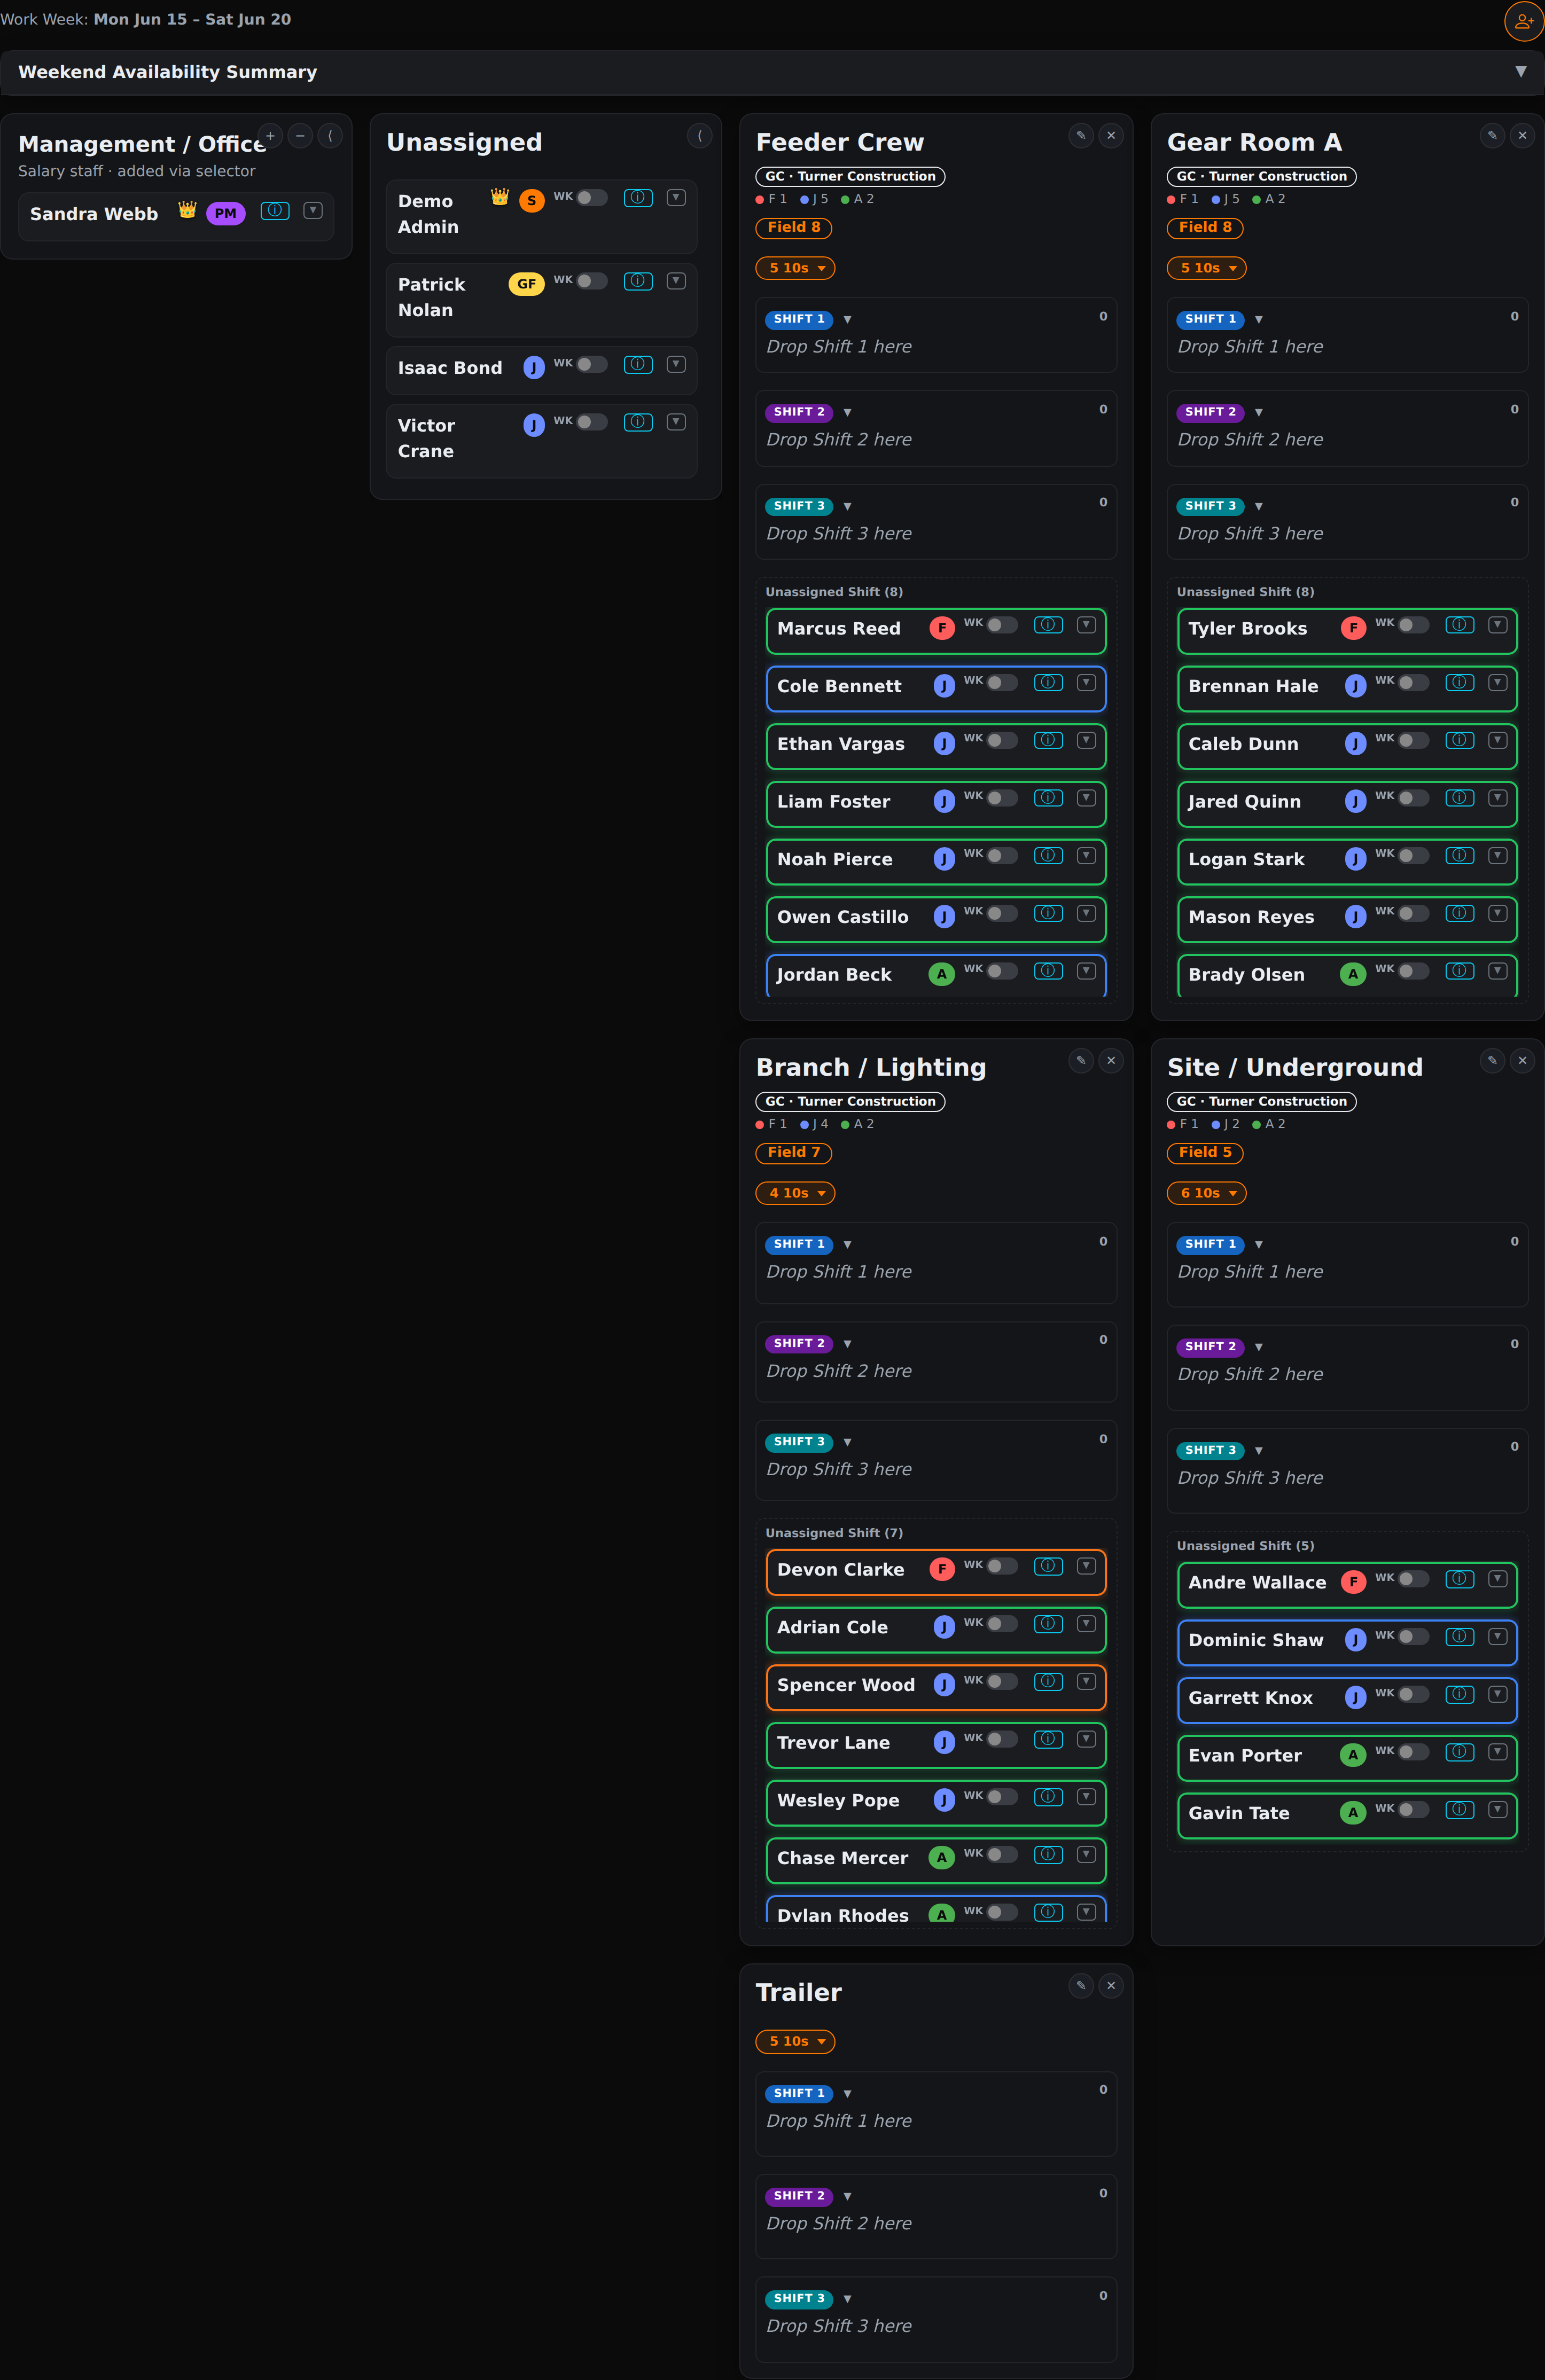Screen dimensions: 1545x2380
Task: Open info icon for Tyler Brooks
Action: (x=1460, y=625)
